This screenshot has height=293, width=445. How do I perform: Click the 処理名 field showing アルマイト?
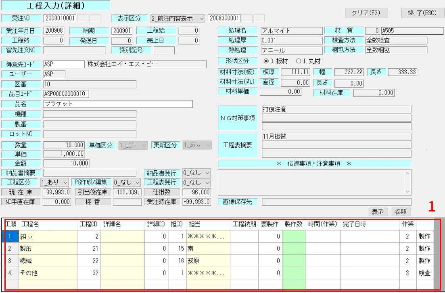[292, 31]
